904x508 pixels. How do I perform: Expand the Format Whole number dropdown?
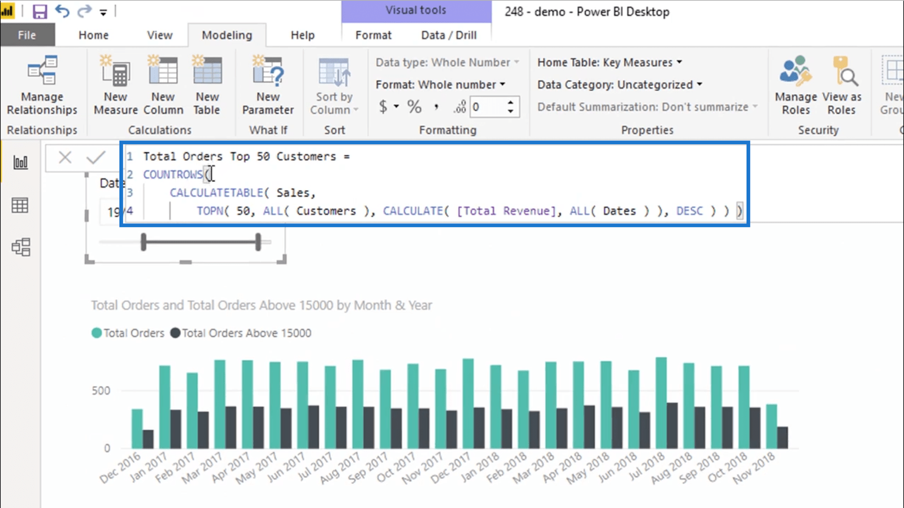click(441, 85)
